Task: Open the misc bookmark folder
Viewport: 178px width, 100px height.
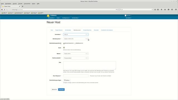Action: point(11,13)
